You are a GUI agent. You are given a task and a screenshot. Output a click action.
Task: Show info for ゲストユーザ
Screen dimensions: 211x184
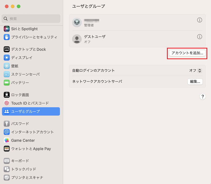click(200, 37)
